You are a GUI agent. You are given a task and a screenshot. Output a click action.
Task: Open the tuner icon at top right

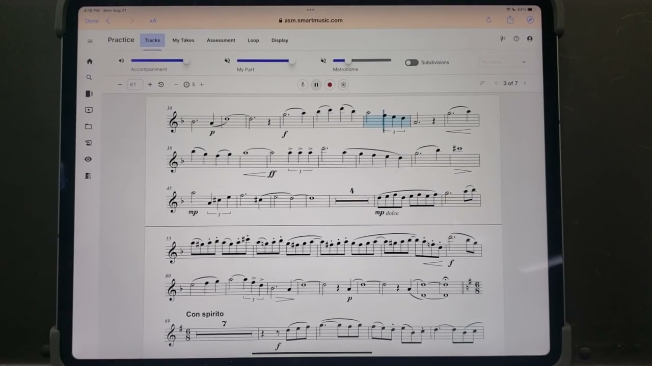(503, 39)
